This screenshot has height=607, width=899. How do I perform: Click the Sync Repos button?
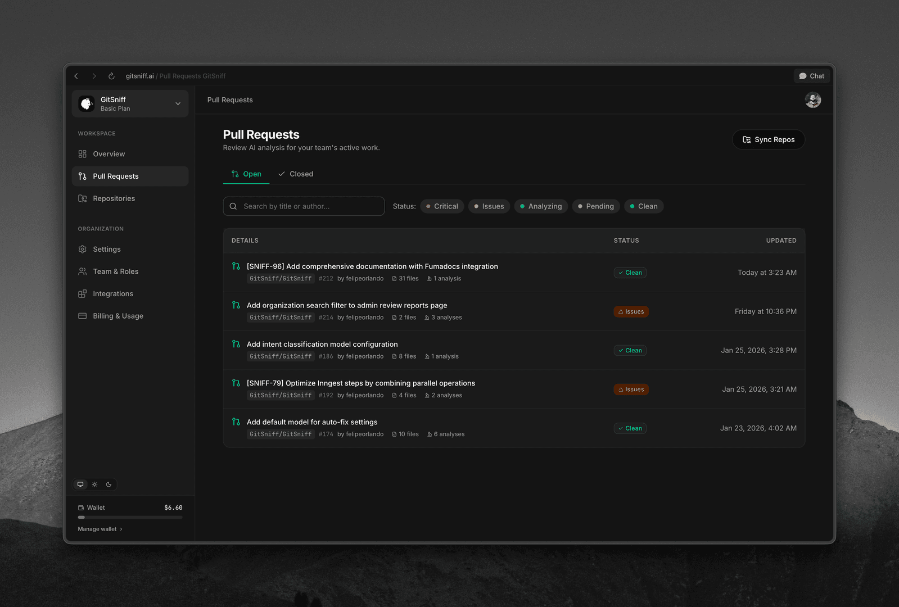[x=769, y=139]
